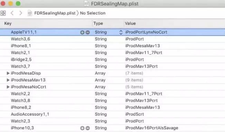Click the iProdMesaMav13 value for iPhone8,1
The width and height of the screenshot is (225, 132).
[142, 46]
